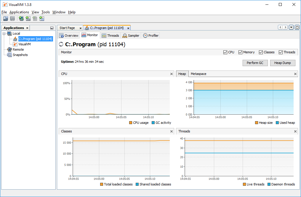Close the Start Page tab
301x197 pixels.
point(80,28)
